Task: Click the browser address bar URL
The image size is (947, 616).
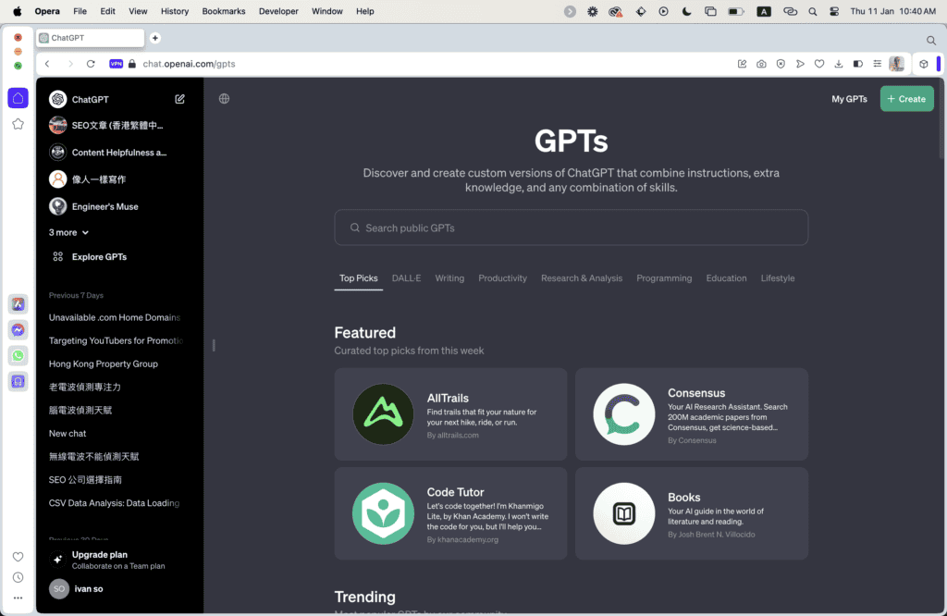Action: point(189,64)
